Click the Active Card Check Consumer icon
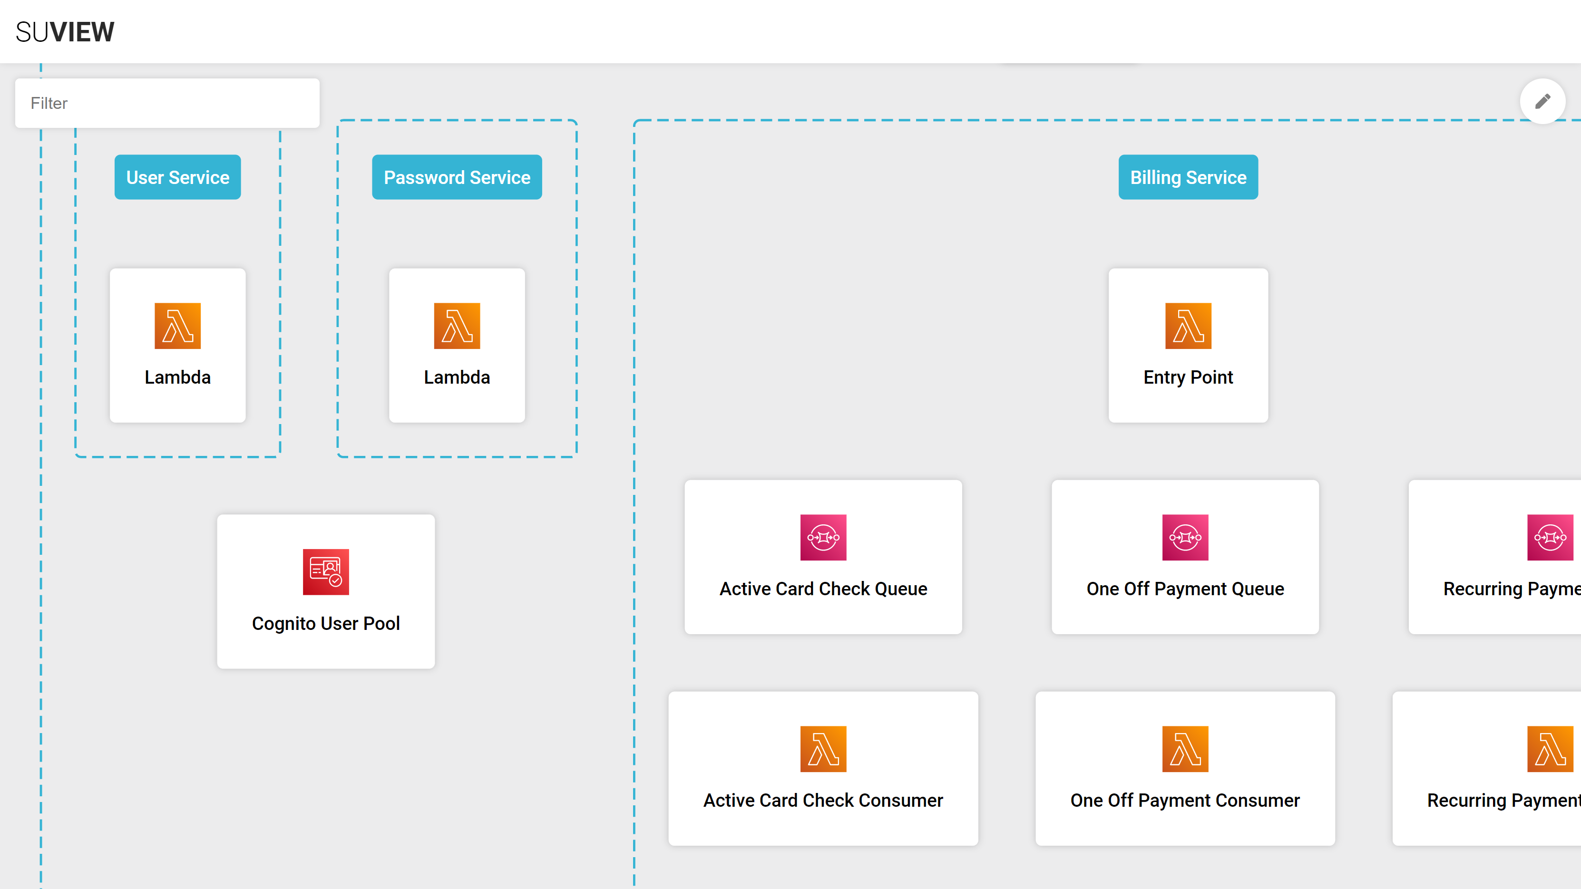 [x=823, y=748]
